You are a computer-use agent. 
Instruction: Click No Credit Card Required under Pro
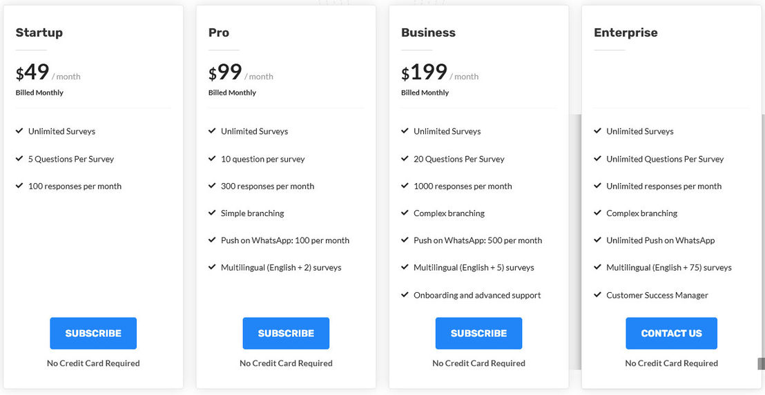tap(286, 363)
